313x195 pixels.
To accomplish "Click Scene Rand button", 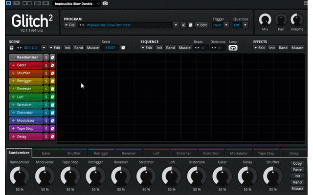I will 78,48.
